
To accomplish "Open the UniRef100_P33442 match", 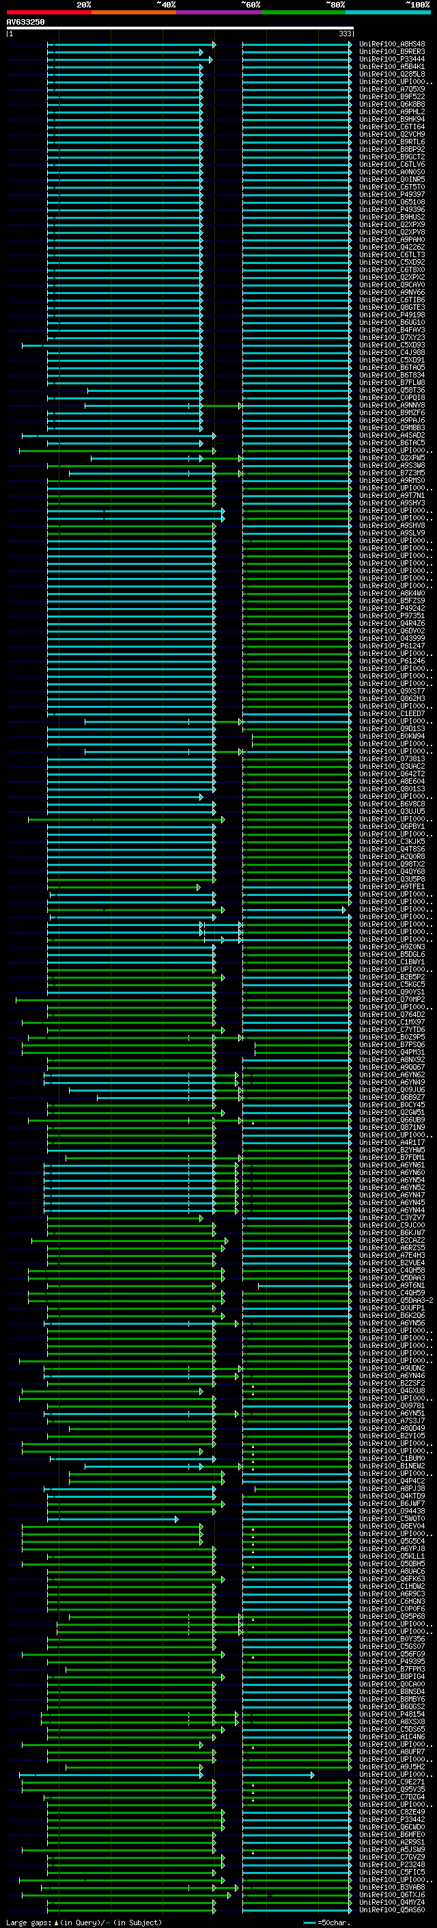I will coord(392,1819).
